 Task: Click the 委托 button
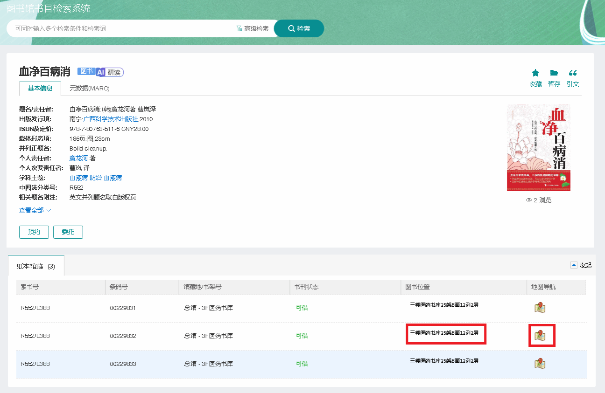click(x=68, y=232)
